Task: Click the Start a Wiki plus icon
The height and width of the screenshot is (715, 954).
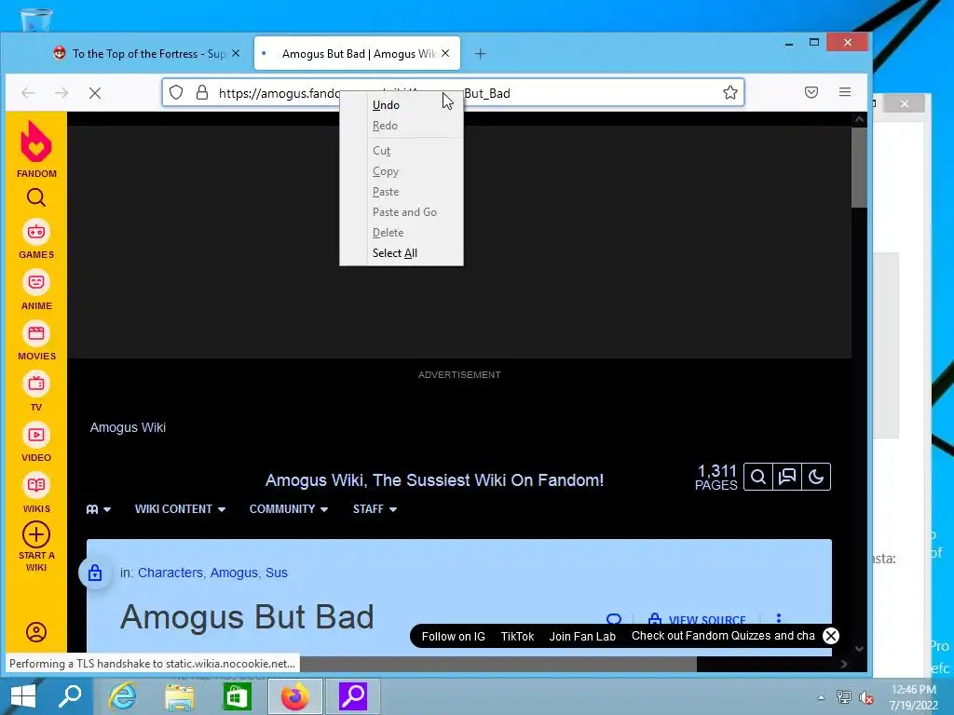Action: coord(36,535)
